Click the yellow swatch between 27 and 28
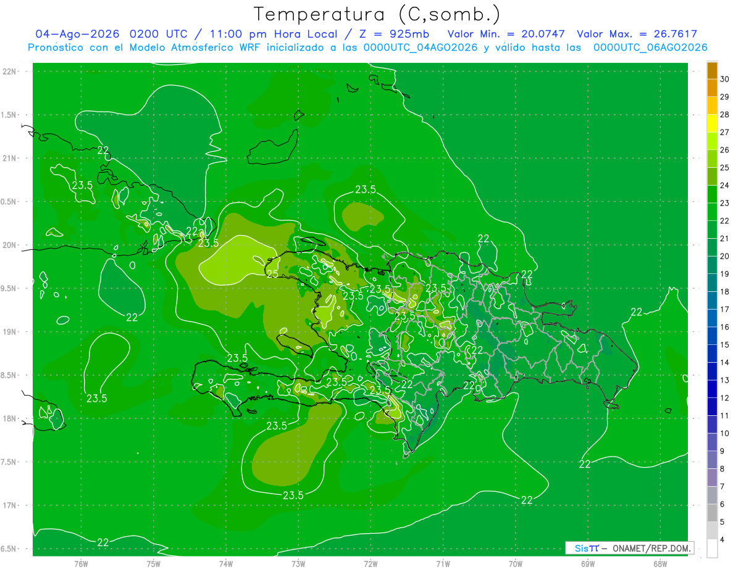This screenshot has height=572, width=741. click(712, 123)
